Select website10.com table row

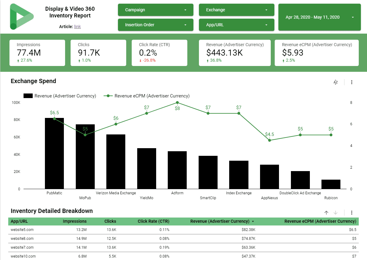(x=183, y=256)
